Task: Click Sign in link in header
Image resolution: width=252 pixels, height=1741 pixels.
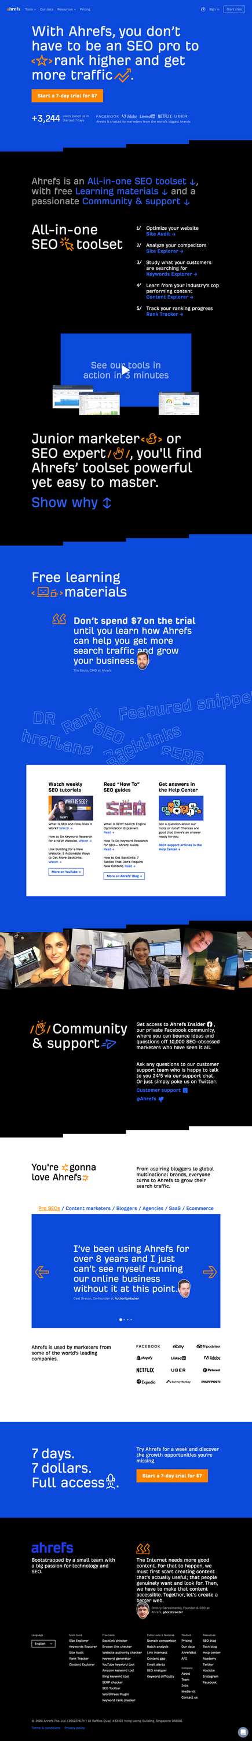Action: (x=214, y=9)
